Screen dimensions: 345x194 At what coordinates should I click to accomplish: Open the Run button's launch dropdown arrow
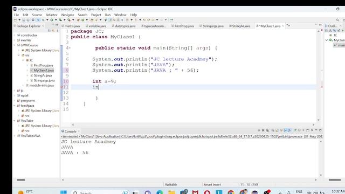click(x=56, y=20)
